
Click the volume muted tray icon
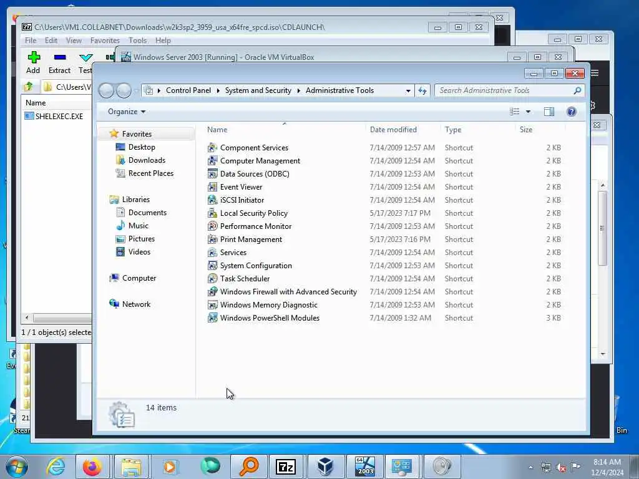coord(561,468)
